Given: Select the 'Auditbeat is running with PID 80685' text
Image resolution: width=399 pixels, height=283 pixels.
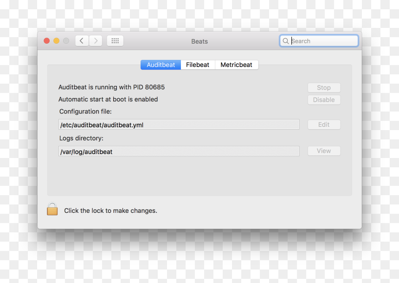Looking at the screenshot, I should [111, 87].
